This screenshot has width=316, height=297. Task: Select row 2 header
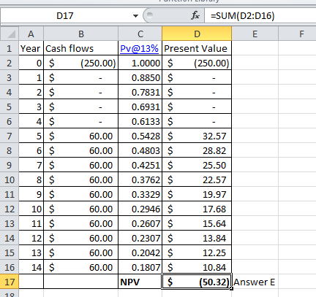pos(10,63)
